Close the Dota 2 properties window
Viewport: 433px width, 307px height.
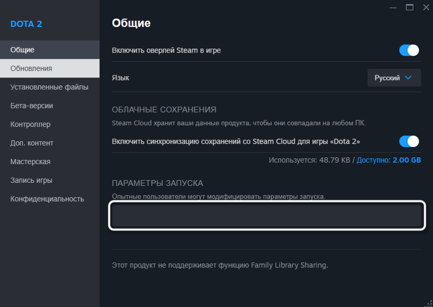(426, 7)
